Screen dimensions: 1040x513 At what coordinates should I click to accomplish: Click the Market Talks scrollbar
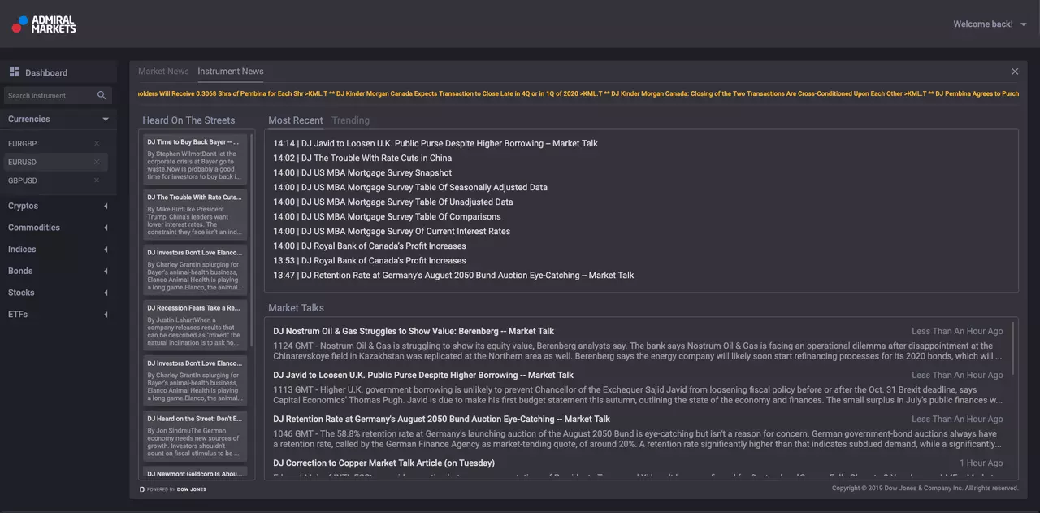1014,350
